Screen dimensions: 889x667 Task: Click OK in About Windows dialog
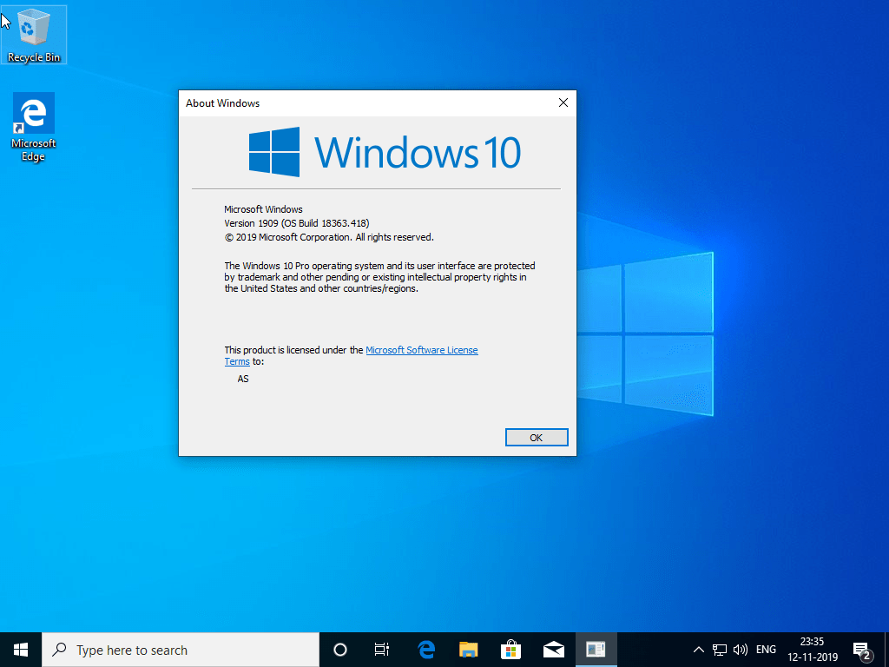tap(537, 438)
